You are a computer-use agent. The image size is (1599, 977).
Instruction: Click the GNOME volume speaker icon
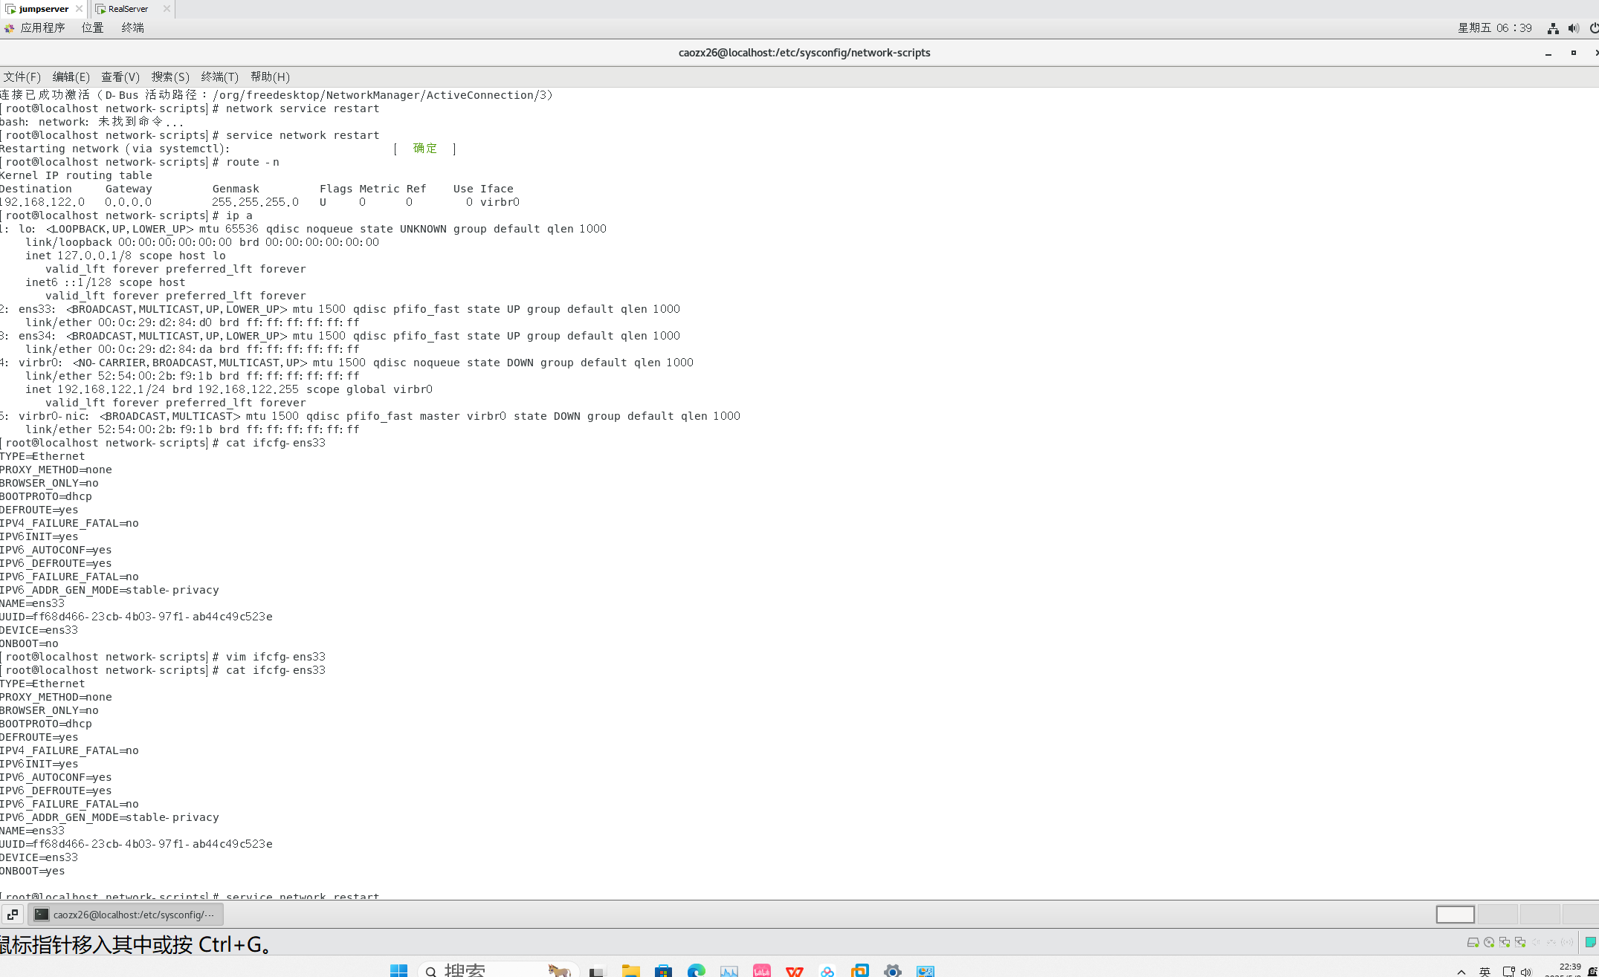coord(1573,28)
